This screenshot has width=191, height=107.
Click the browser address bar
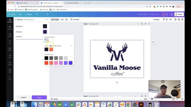pos(81,7)
